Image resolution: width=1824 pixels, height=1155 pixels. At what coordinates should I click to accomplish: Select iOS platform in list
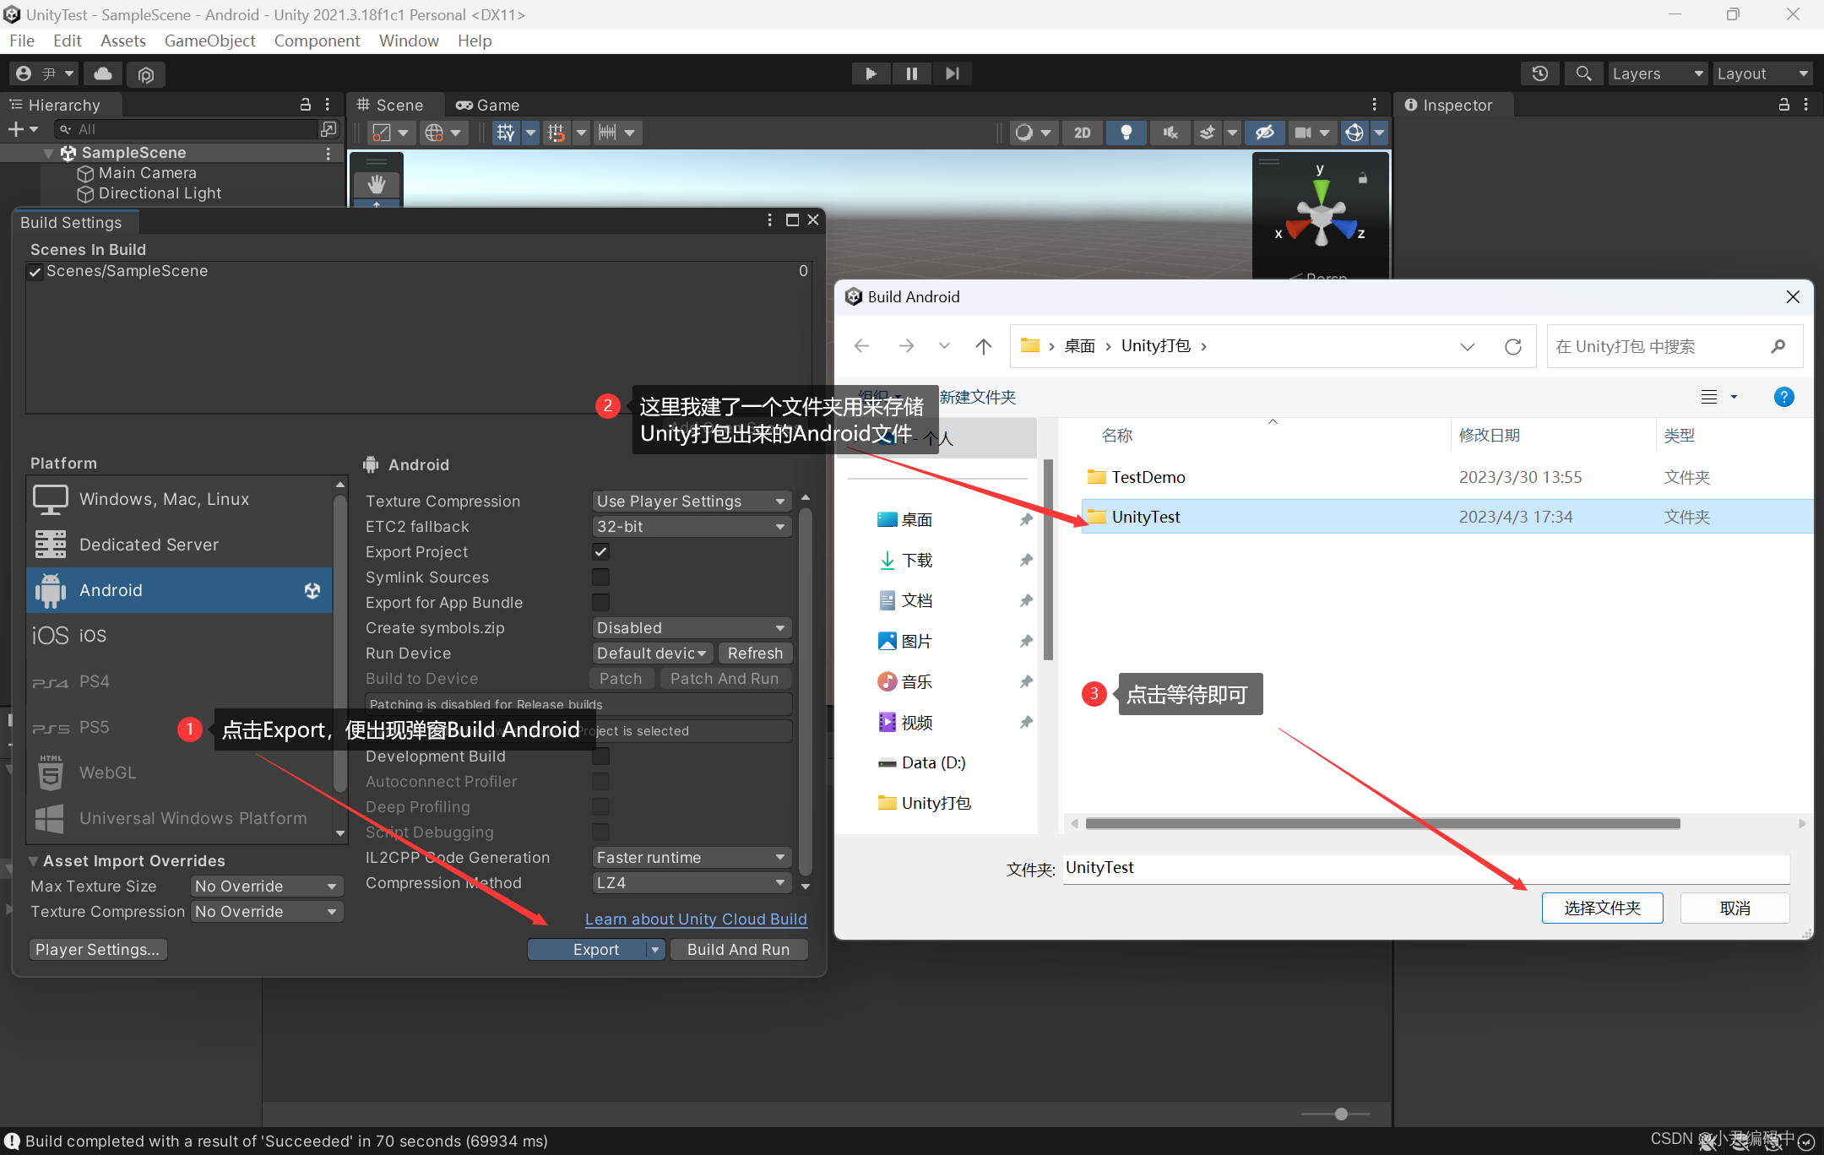pos(181,636)
